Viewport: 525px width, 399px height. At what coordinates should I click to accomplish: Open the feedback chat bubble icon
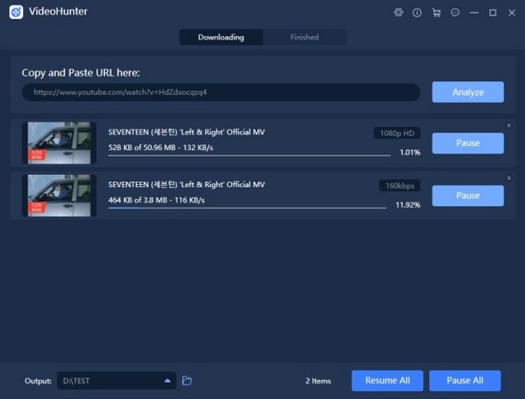tap(455, 13)
